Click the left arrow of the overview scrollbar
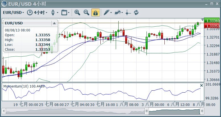This screenshot has width=221, height=117. pyautogui.click(x=4, y=111)
